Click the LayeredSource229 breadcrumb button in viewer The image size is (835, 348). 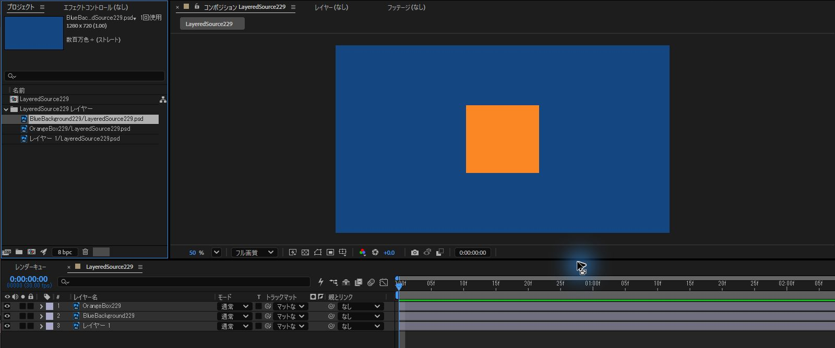[x=212, y=24]
